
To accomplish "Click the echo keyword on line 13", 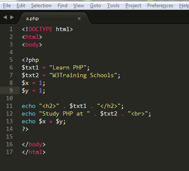I will tap(29, 122).
